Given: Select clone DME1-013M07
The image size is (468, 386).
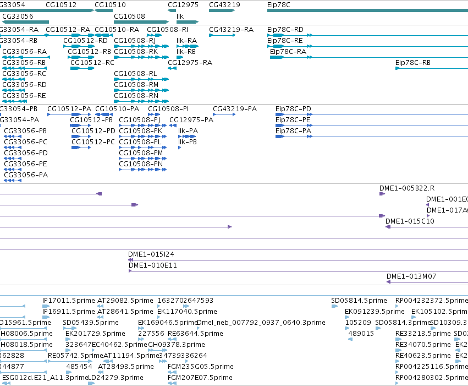Looking at the screenshot, I should [411, 276].
